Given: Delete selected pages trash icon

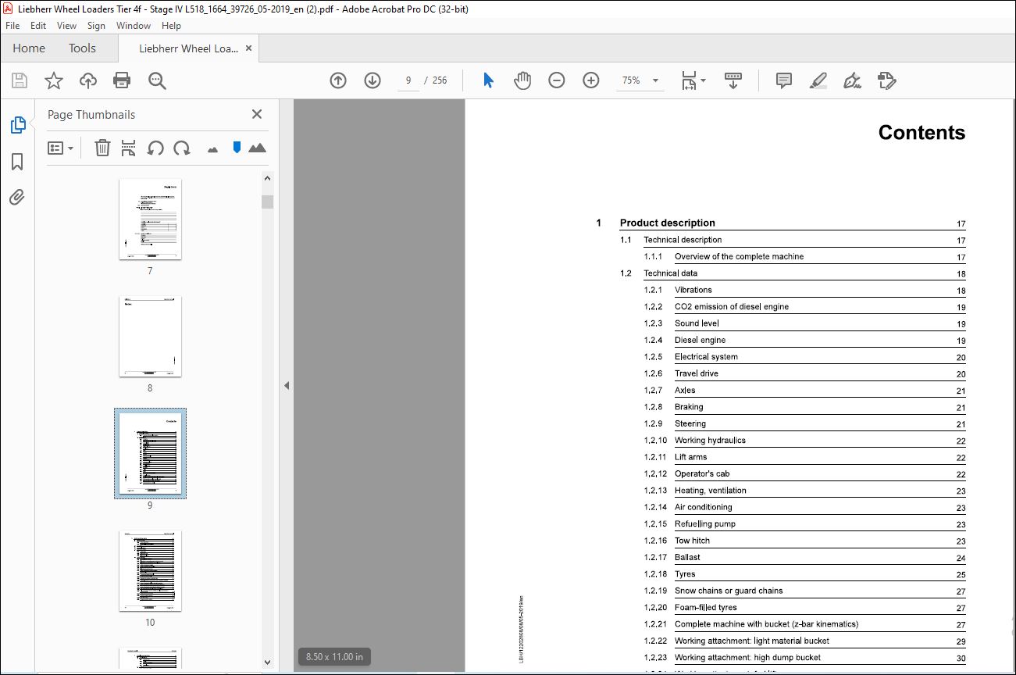Looking at the screenshot, I should click(x=102, y=148).
